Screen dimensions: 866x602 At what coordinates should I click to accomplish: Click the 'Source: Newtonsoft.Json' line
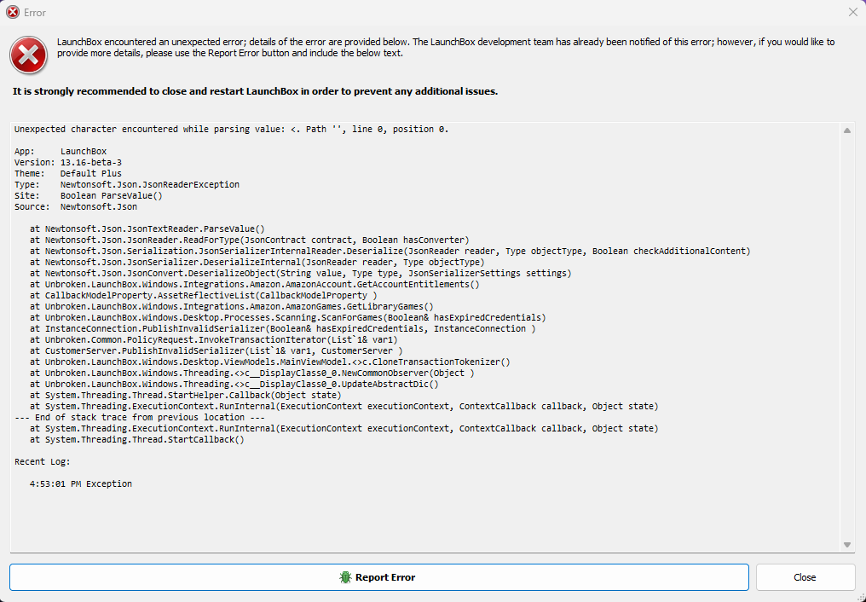(x=76, y=206)
